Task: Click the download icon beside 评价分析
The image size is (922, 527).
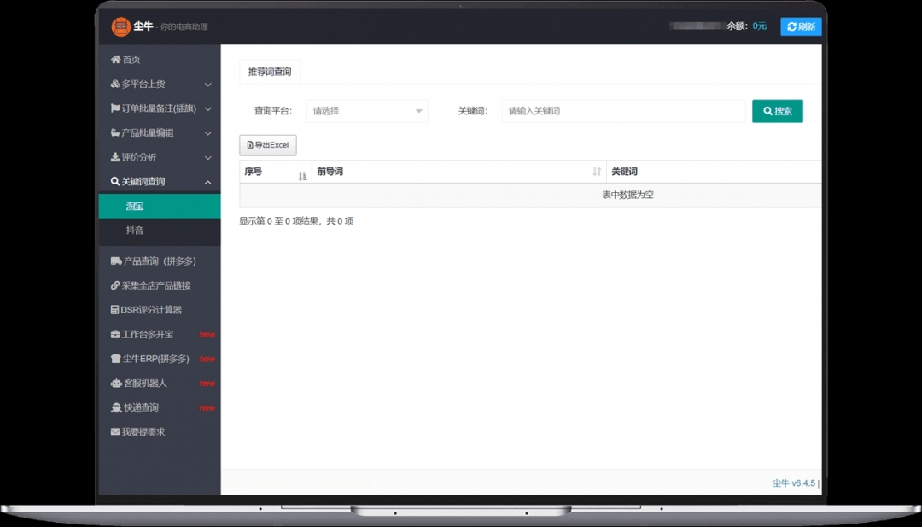Action: coord(115,157)
